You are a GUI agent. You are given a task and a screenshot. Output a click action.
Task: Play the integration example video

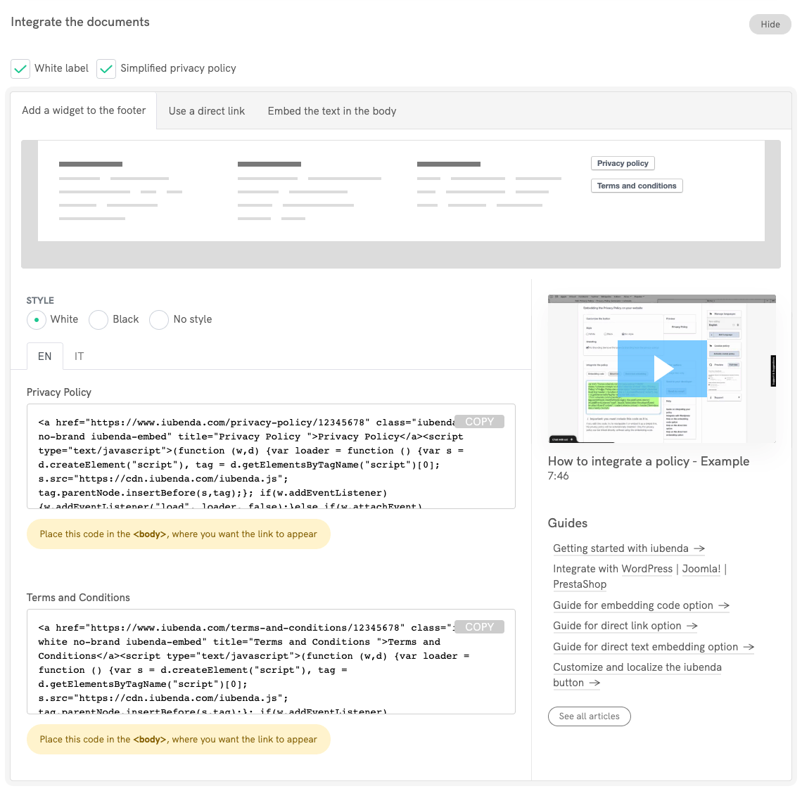click(x=662, y=368)
